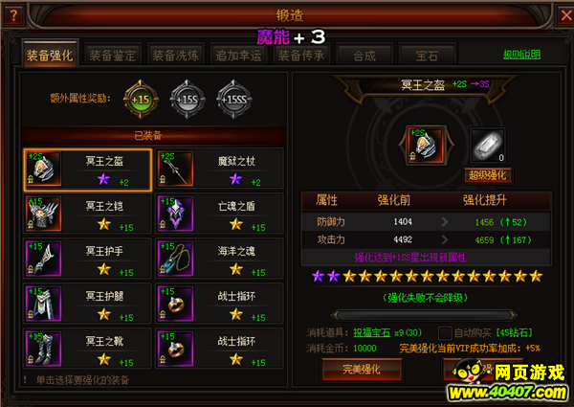574x407 pixels.
Task: Click the enhancement stone slot icon
Action: coord(488,146)
